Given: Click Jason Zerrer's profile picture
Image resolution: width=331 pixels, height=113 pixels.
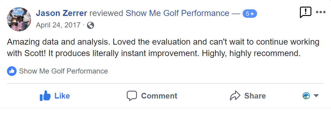Looking at the screenshot, I should [19, 19].
